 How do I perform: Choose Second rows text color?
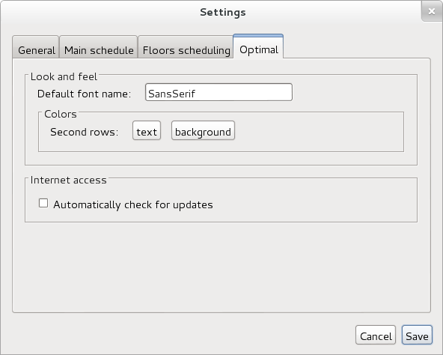pyautogui.click(x=147, y=130)
